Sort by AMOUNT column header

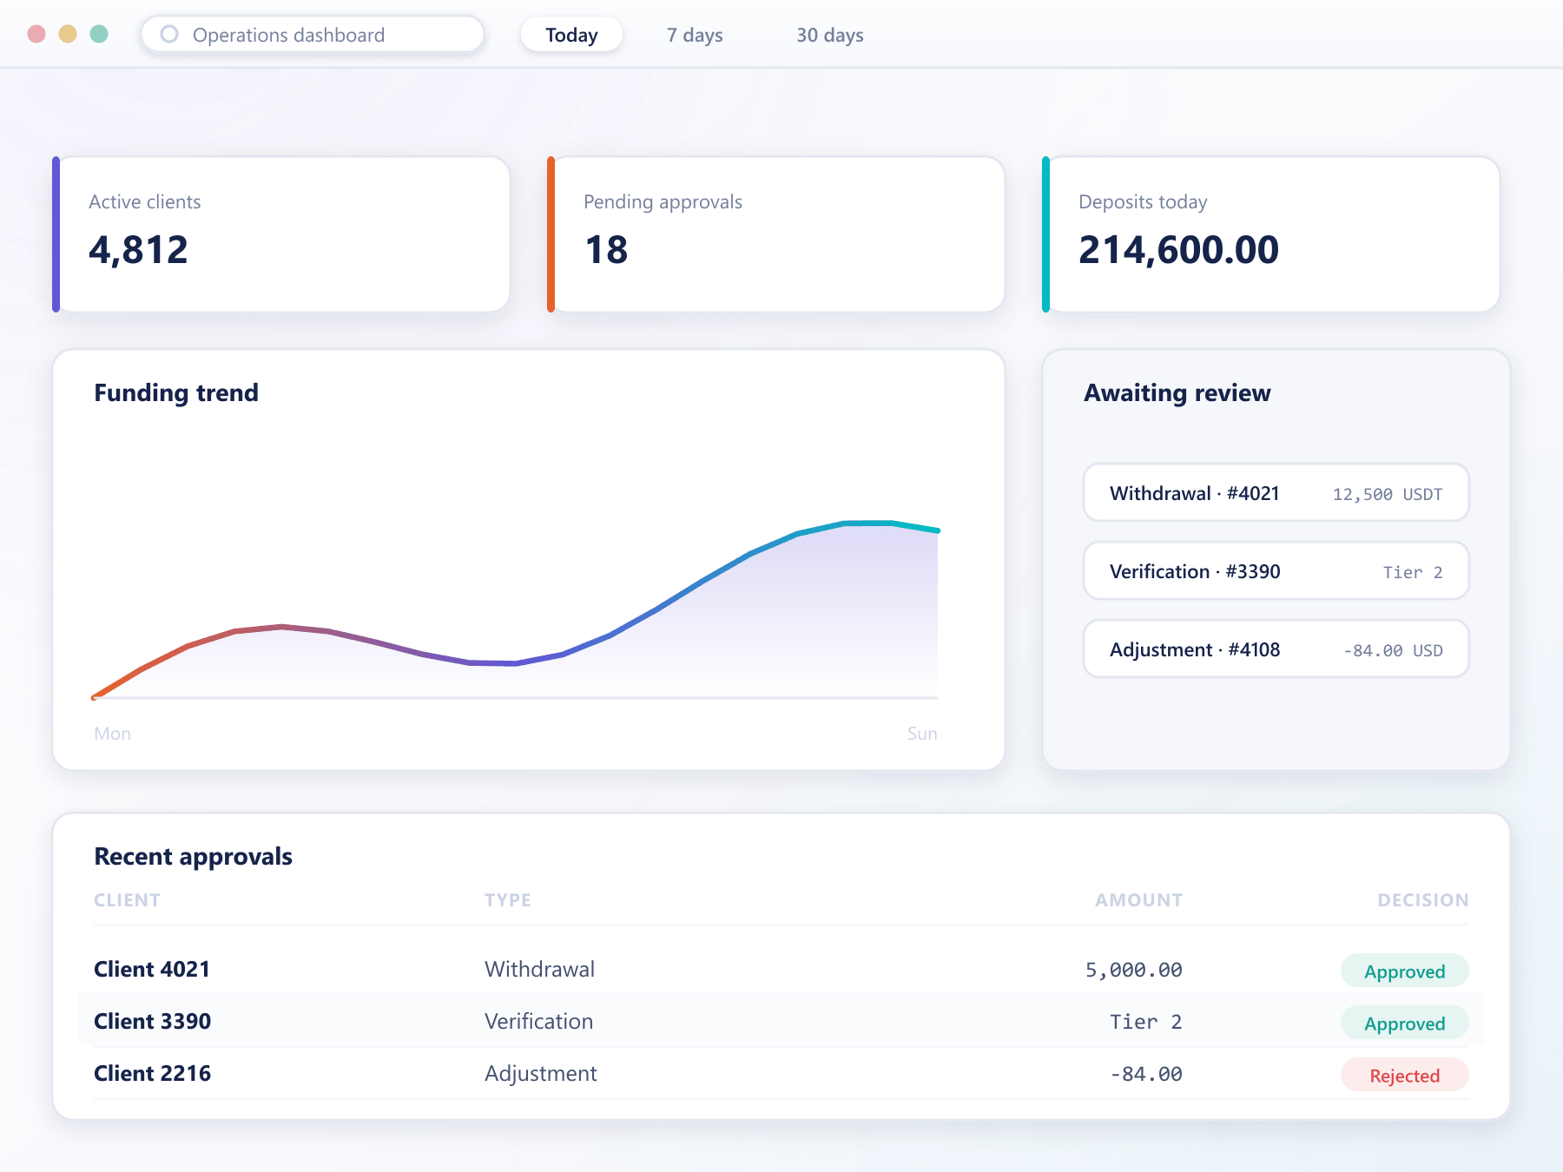pos(1138,900)
